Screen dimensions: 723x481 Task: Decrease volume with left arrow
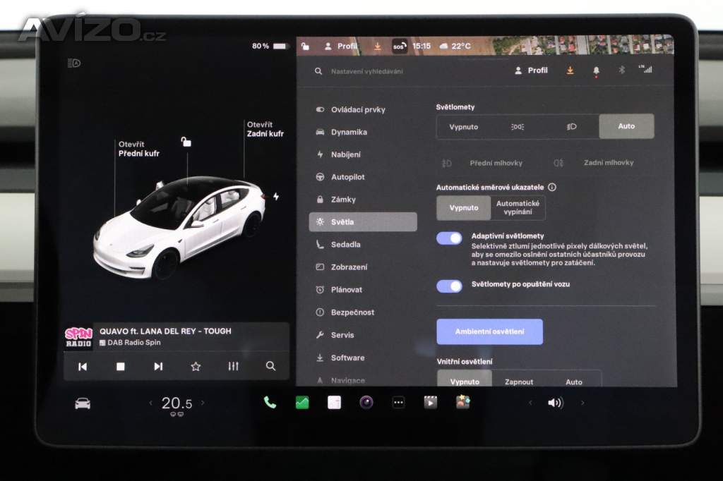click(x=530, y=403)
